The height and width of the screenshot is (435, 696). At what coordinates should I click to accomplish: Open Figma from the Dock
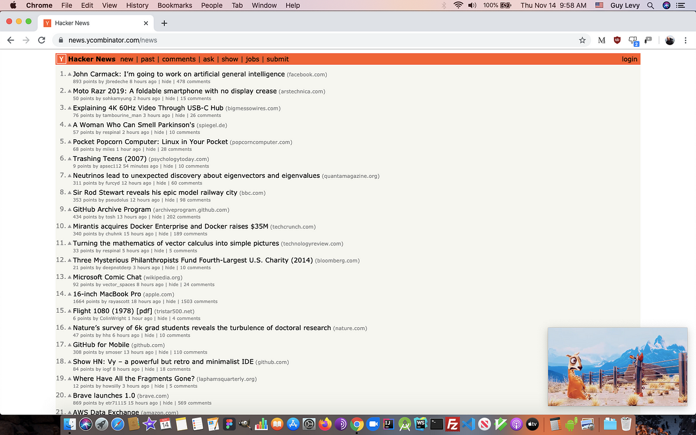pyautogui.click(x=229, y=424)
